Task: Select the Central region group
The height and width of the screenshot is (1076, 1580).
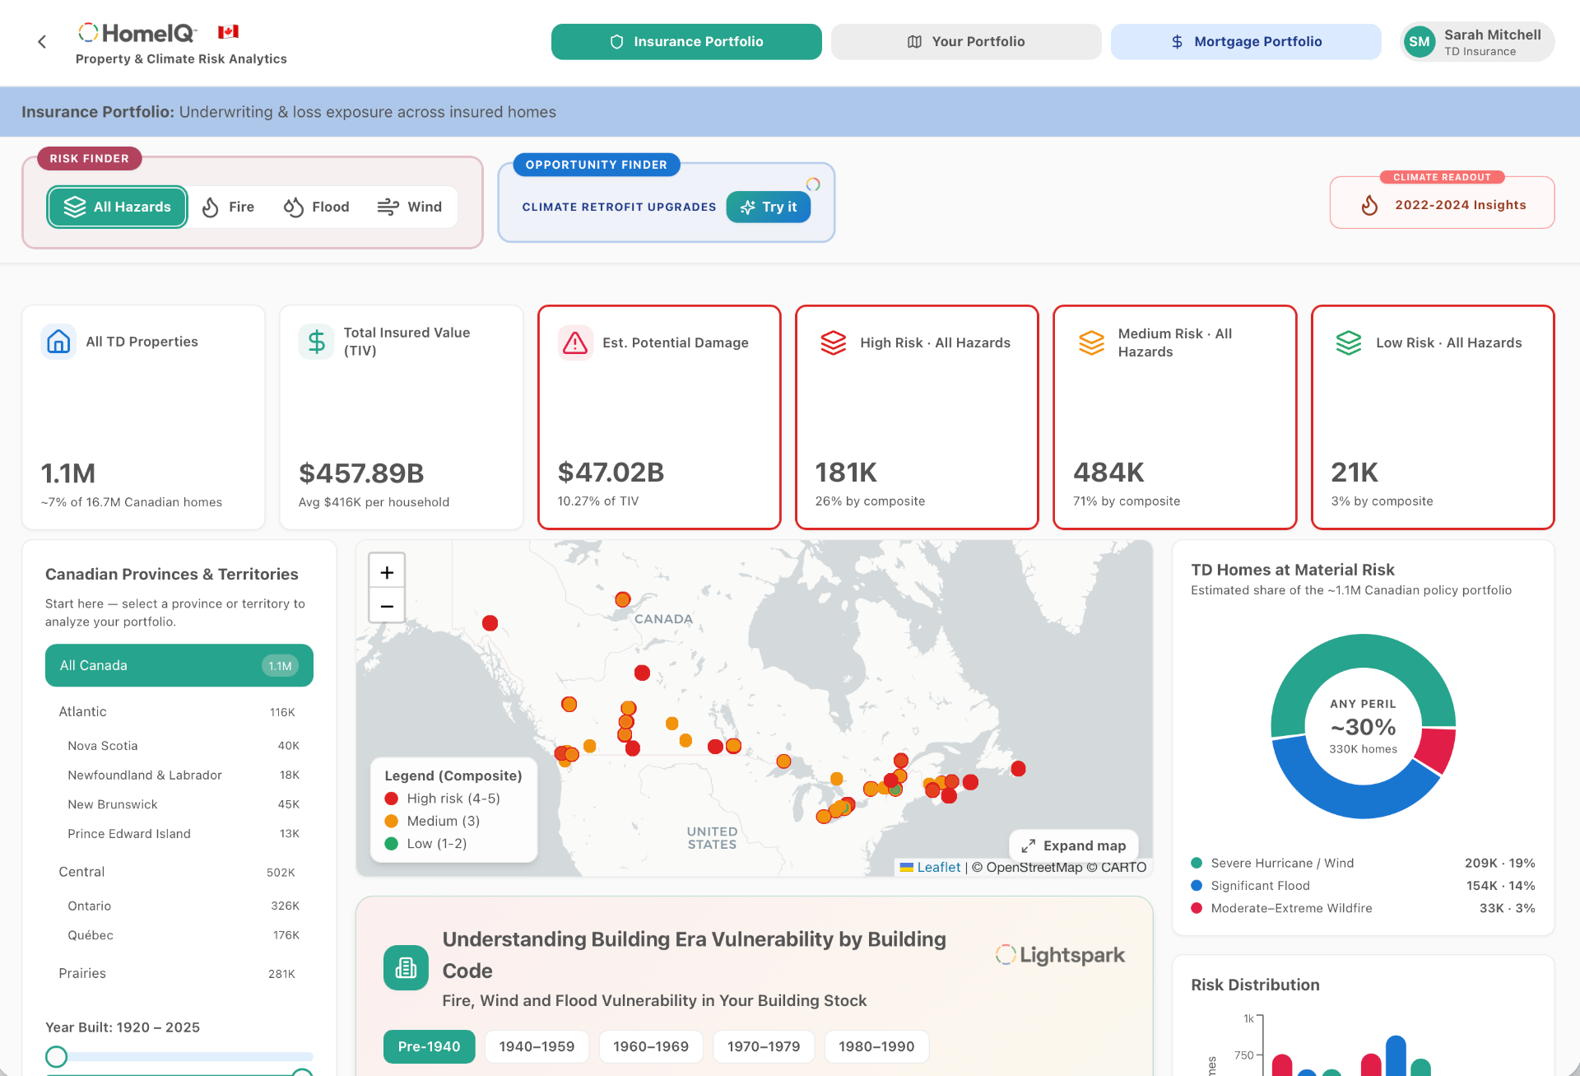Action: click(x=179, y=872)
